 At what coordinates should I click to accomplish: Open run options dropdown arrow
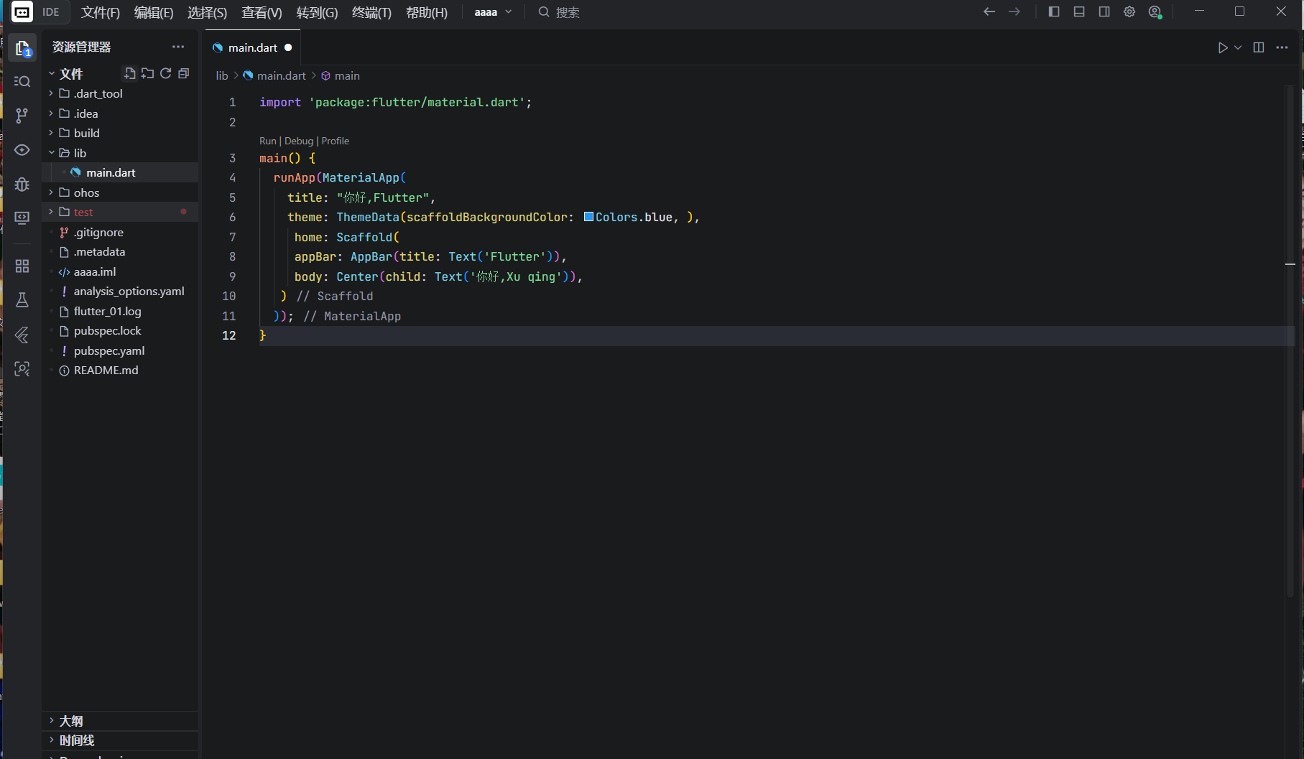(1238, 47)
